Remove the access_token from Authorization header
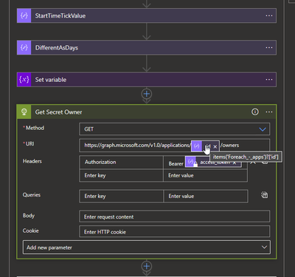Viewport: 295px width, 277px height. point(235,163)
